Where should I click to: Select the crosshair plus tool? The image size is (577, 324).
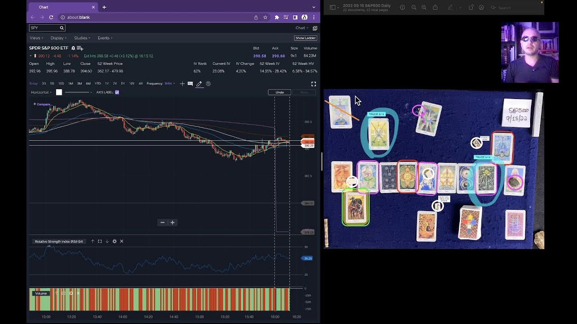point(182,84)
